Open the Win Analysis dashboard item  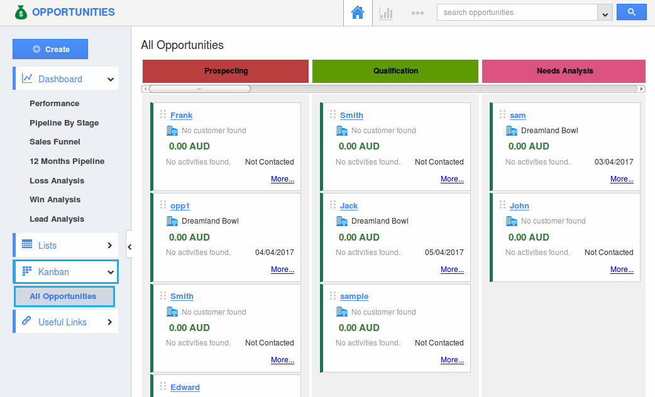click(x=55, y=200)
